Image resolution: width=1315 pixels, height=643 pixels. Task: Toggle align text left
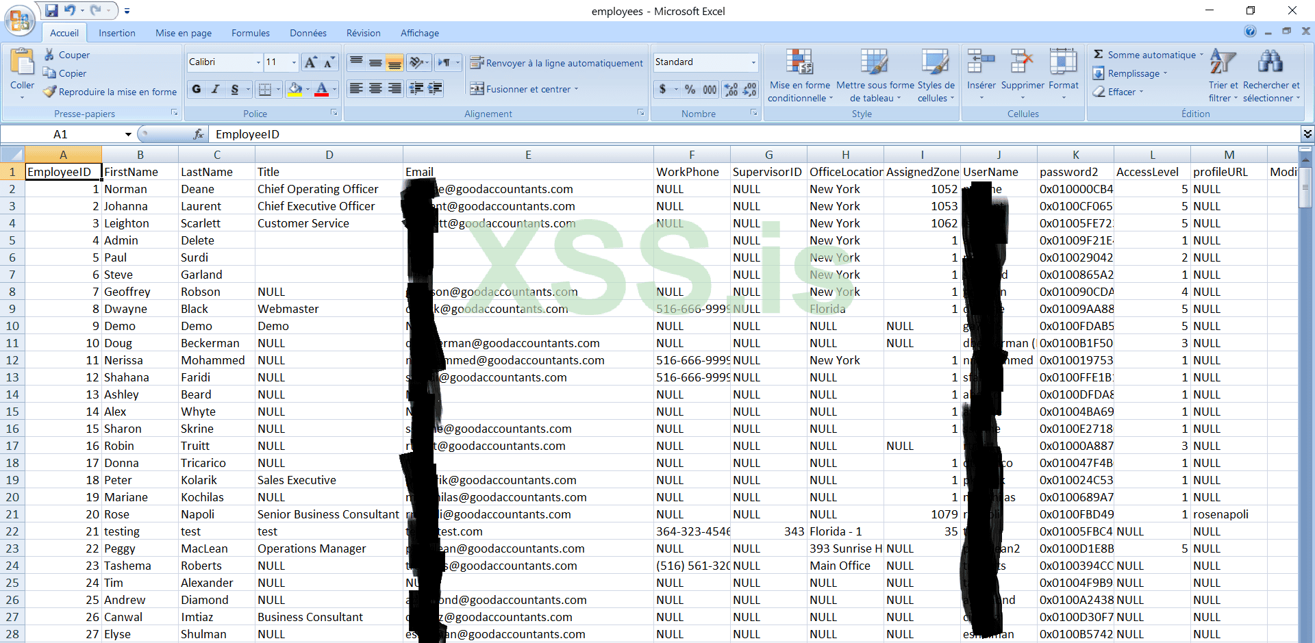click(x=356, y=88)
